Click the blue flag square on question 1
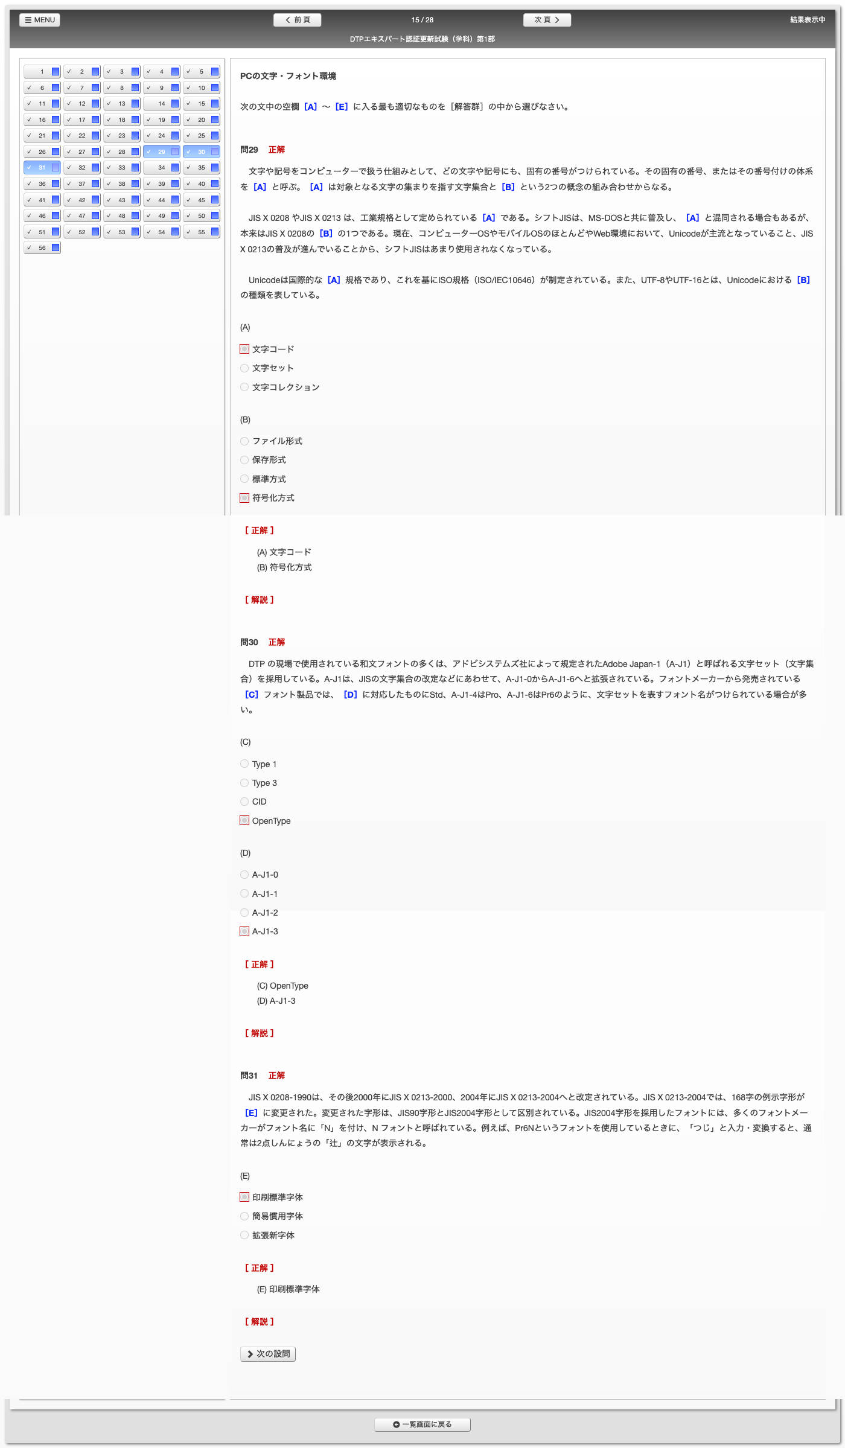This screenshot has width=845, height=1448. click(x=56, y=72)
